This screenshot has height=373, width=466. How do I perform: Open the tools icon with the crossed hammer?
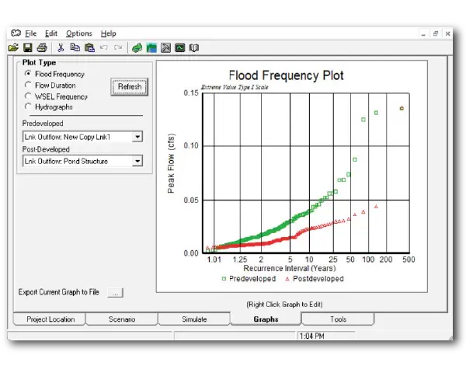tap(165, 47)
